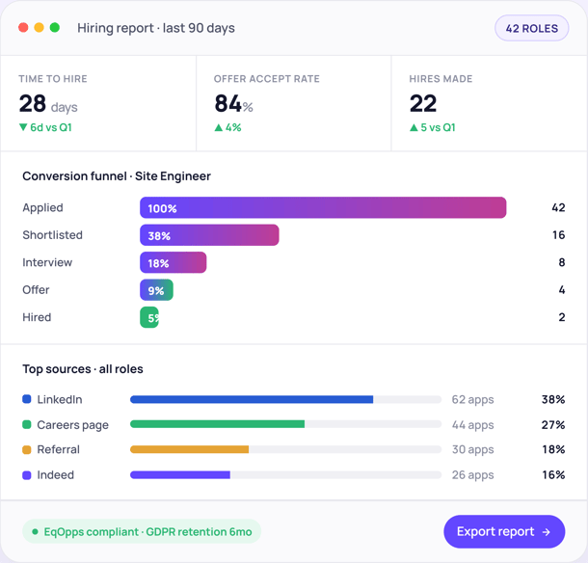The height and width of the screenshot is (563, 588).
Task: Click the green Careers page color swatch
Action: (x=27, y=424)
